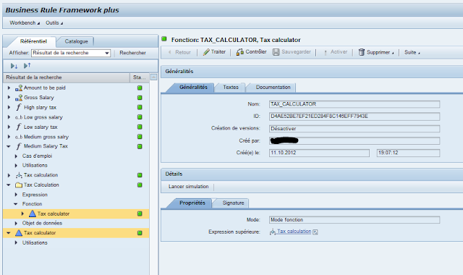
Task: Click the Activer icon
Action: [326, 52]
